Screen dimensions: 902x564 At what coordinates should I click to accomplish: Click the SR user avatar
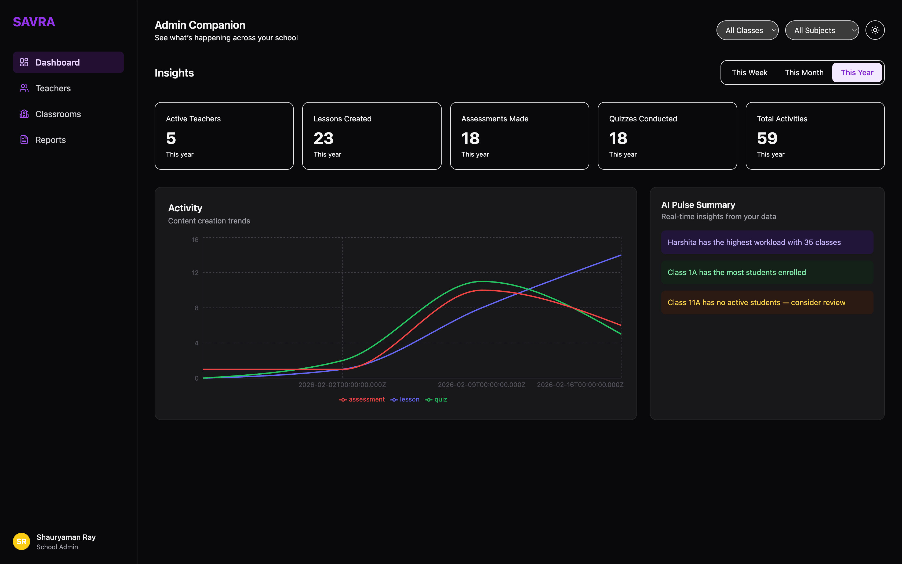click(x=22, y=541)
